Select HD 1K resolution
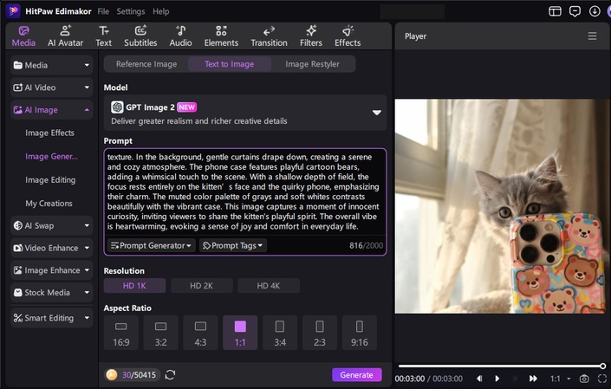Viewport: 611px width, 389px height. 134,285
